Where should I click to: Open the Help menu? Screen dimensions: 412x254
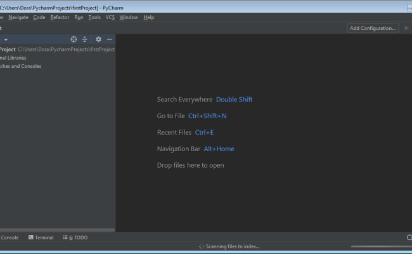pyautogui.click(x=149, y=17)
